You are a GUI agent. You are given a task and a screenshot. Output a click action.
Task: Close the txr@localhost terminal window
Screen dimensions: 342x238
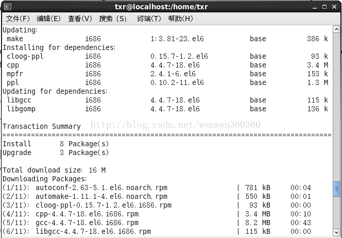point(335,6)
